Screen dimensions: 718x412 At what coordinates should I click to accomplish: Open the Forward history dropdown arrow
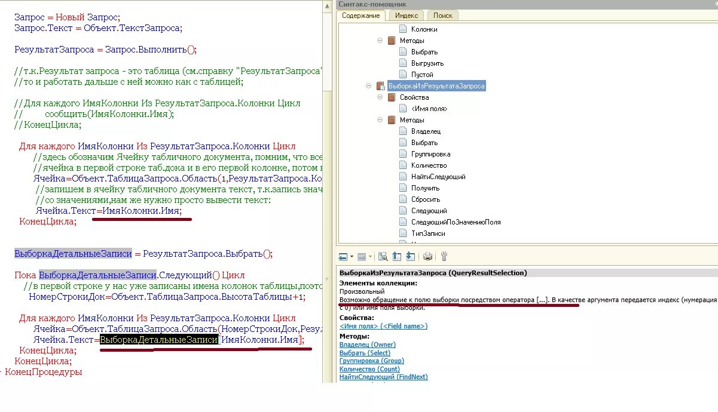[x=369, y=257]
